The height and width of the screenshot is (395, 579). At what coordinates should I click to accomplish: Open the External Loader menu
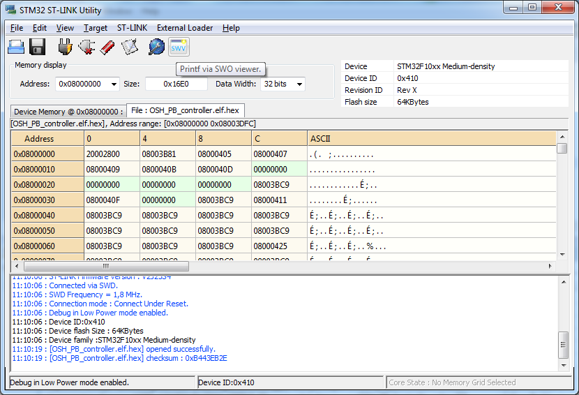tap(185, 28)
